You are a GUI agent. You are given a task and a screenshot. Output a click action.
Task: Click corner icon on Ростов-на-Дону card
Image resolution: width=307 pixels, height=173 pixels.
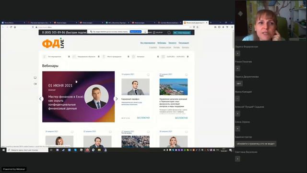[148, 132]
